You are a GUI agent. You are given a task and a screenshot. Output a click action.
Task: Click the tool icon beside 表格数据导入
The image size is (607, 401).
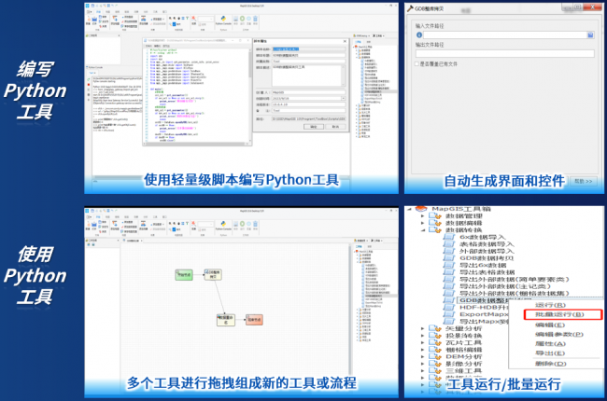pyautogui.click(x=448, y=243)
